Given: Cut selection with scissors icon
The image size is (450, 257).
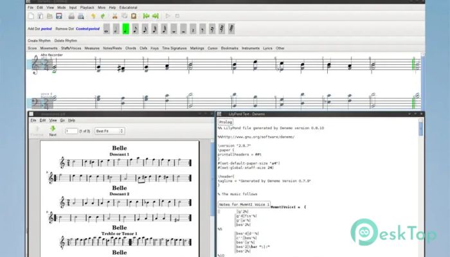Looking at the screenshot, I should coord(115,16).
